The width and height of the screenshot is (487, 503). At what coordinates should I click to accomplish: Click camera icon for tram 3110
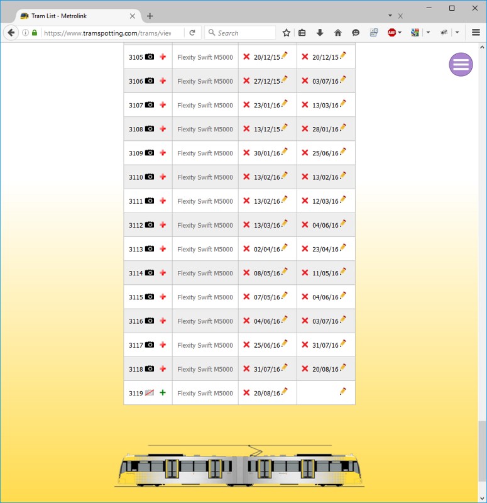click(x=150, y=177)
